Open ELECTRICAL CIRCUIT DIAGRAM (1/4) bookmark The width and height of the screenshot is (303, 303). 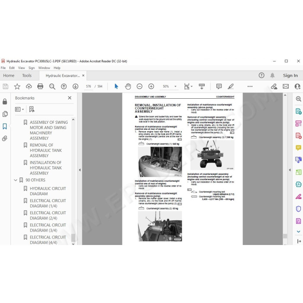click(x=48, y=203)
